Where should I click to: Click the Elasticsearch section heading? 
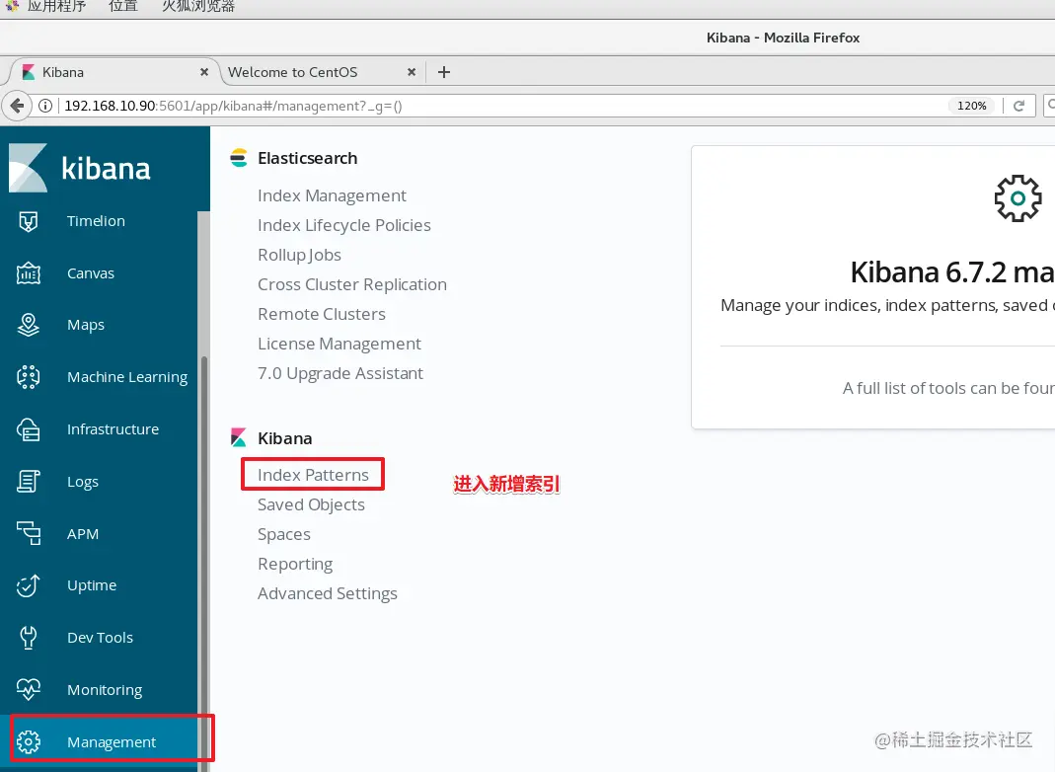coord(308,158)
